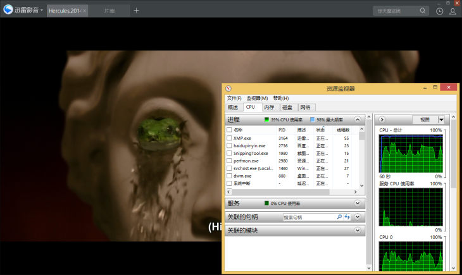Toggle the select-all checkbox beside 名称
462x275 pixels.
229,130
